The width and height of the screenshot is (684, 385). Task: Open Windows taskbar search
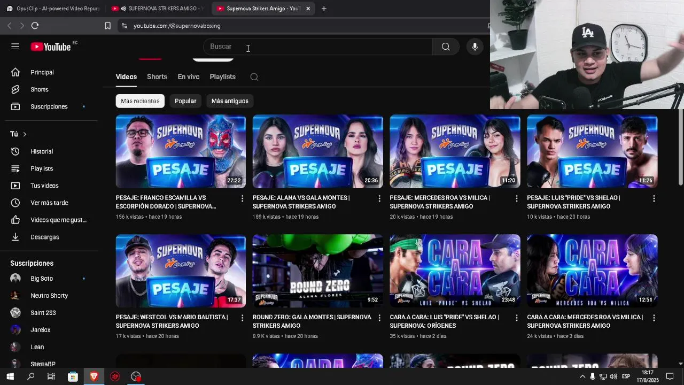30,376
